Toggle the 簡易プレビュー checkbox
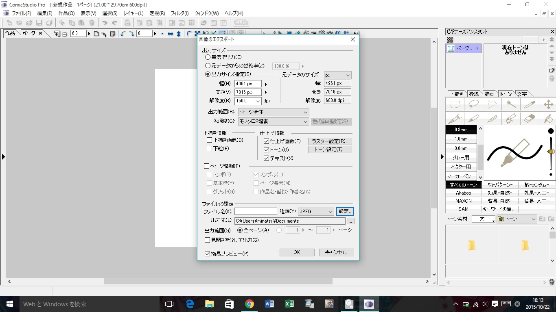The image size is (556, 312). coord(208,253)
